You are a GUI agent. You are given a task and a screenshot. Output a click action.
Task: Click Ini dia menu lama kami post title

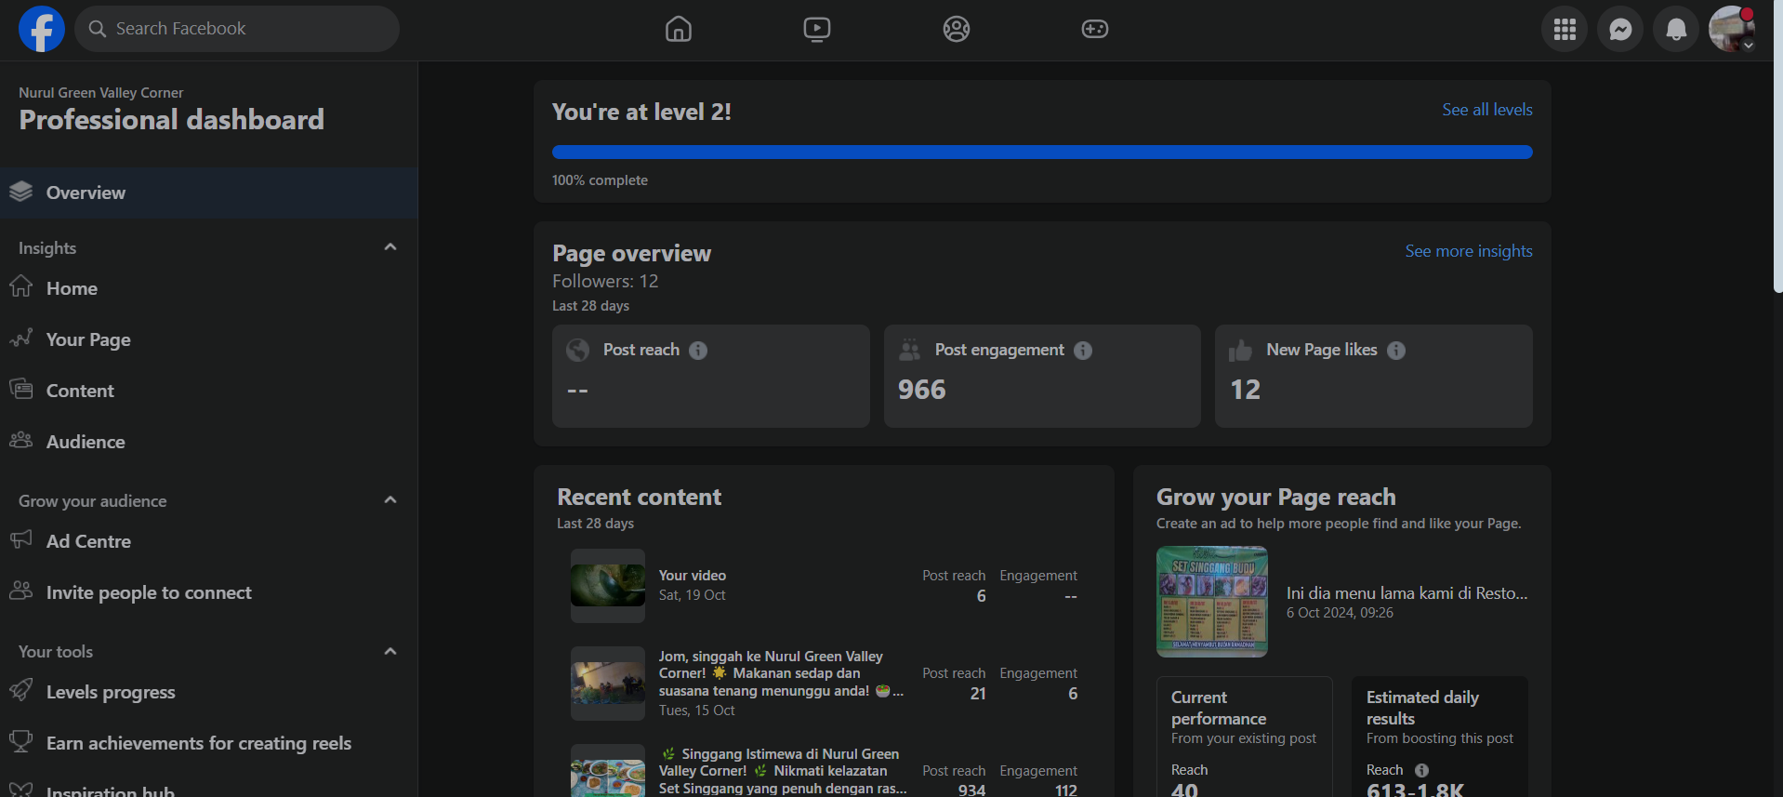pyautogui.click(x=1407, y=593)
